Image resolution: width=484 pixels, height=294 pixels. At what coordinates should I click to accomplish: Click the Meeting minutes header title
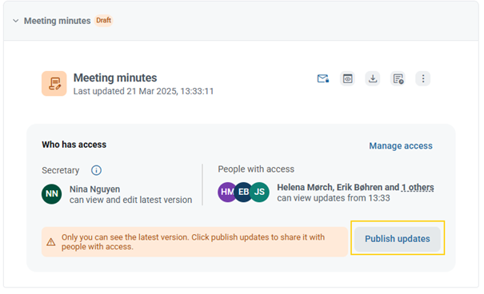tap(58, 21)
